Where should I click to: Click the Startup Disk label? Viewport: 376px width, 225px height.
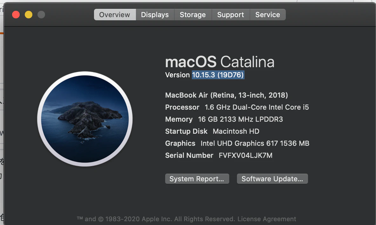(x=186, y=132)
